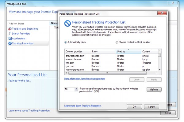Open Learn more about Tracking Protection in dialog
This screenshot has height=122, width=184.
pos(82,105)
